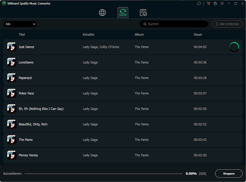Click the Titel column header
Image resolution: width=246 pixels, height=182 pixels.
coord(22,35)
